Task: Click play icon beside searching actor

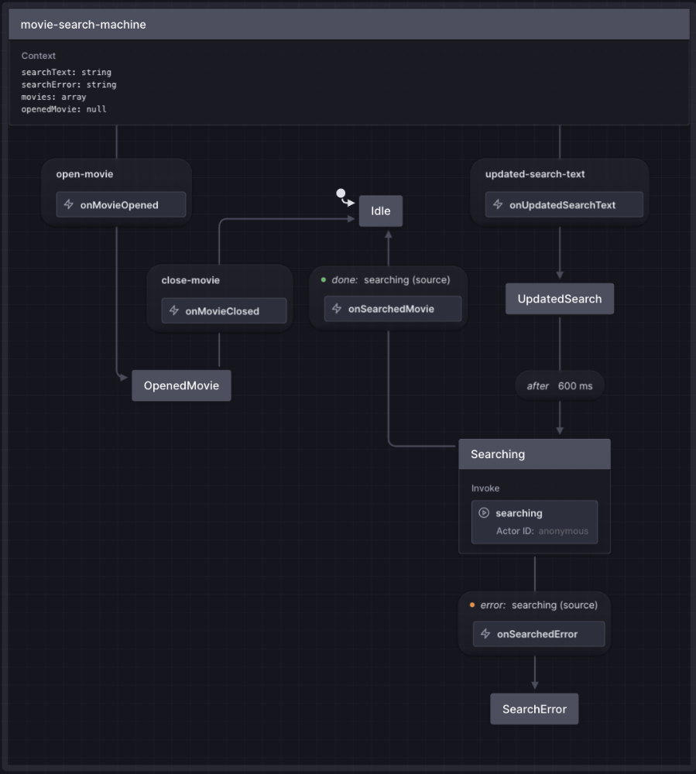Action: pyautogui.click(x=484, y=513)
